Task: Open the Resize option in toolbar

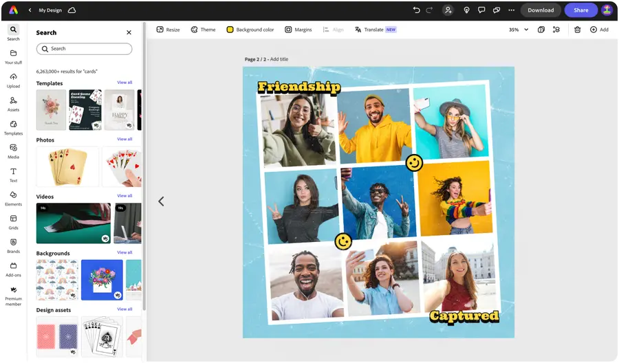Action: tap(168, 30)
